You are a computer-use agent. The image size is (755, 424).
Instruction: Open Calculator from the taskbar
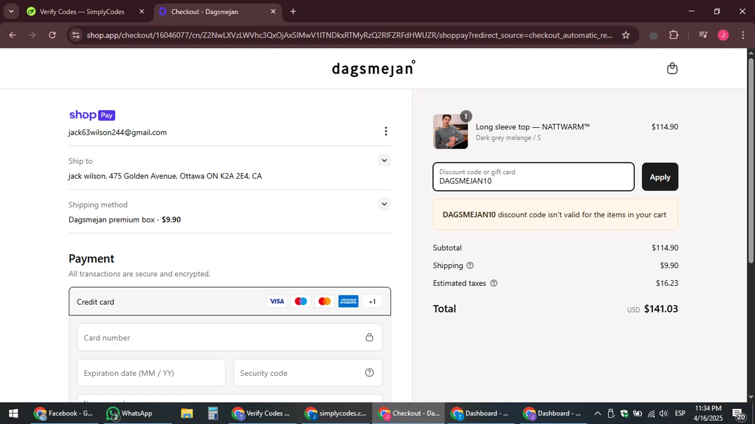(x=213, y=413)
